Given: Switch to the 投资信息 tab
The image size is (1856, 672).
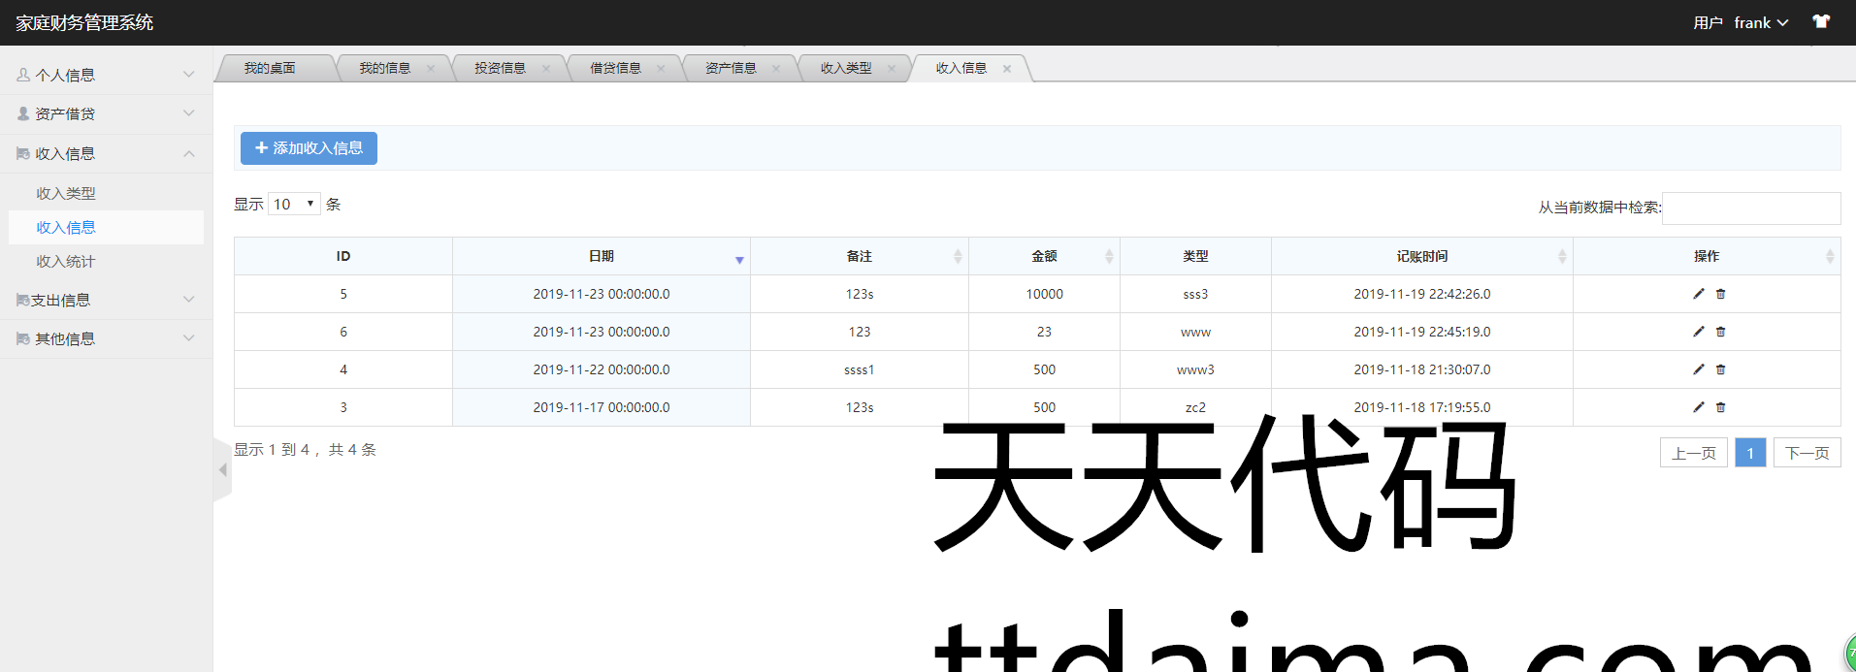Looking at the screenshot, I should click(500, 68).
